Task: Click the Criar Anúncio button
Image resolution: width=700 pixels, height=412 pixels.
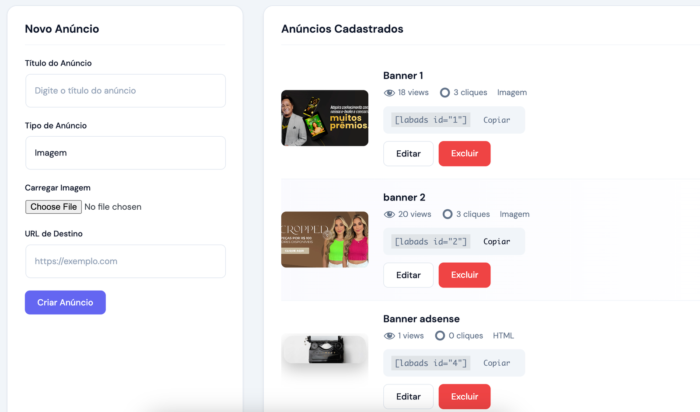Action: pos(65,302)
